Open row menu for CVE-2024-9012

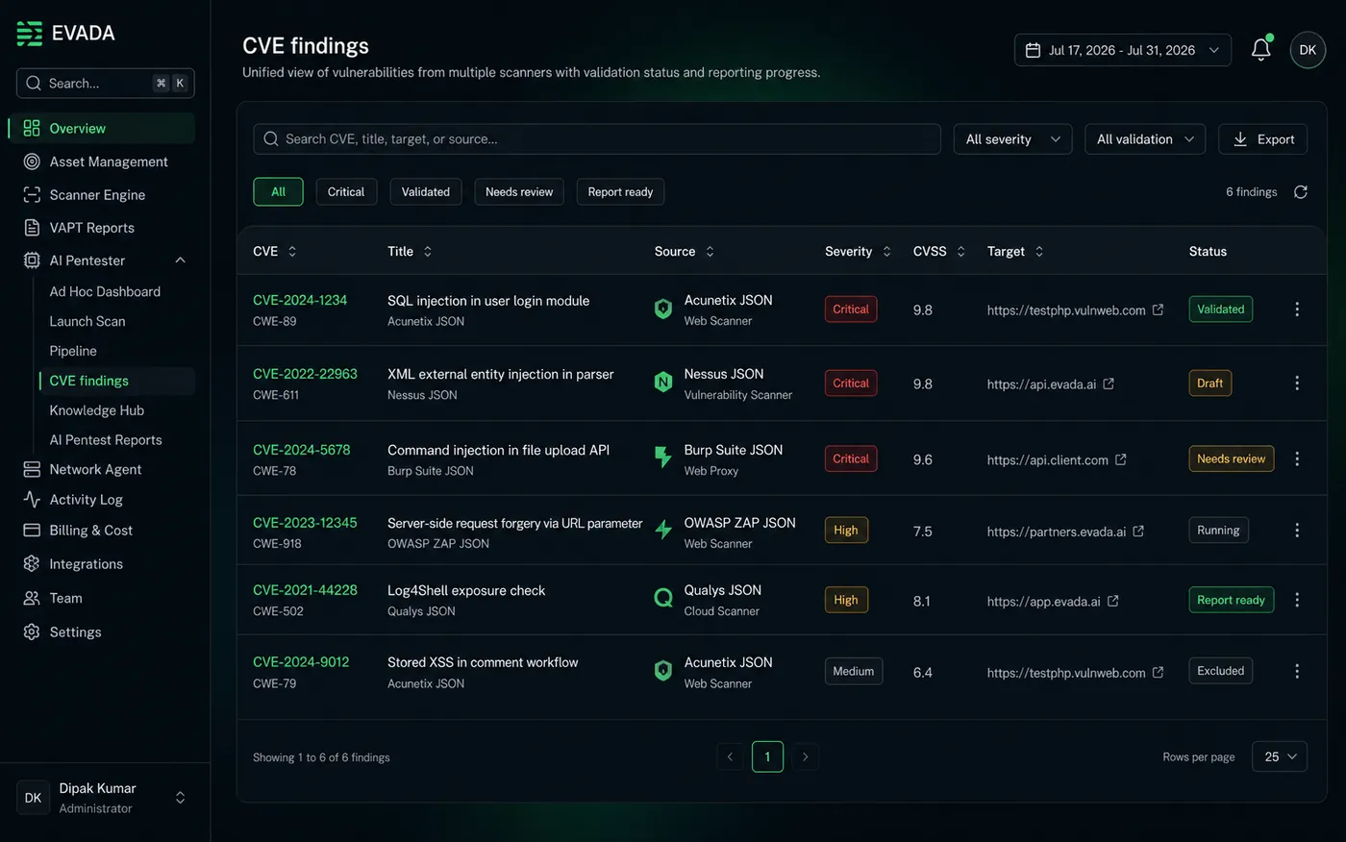point(1297,671)
